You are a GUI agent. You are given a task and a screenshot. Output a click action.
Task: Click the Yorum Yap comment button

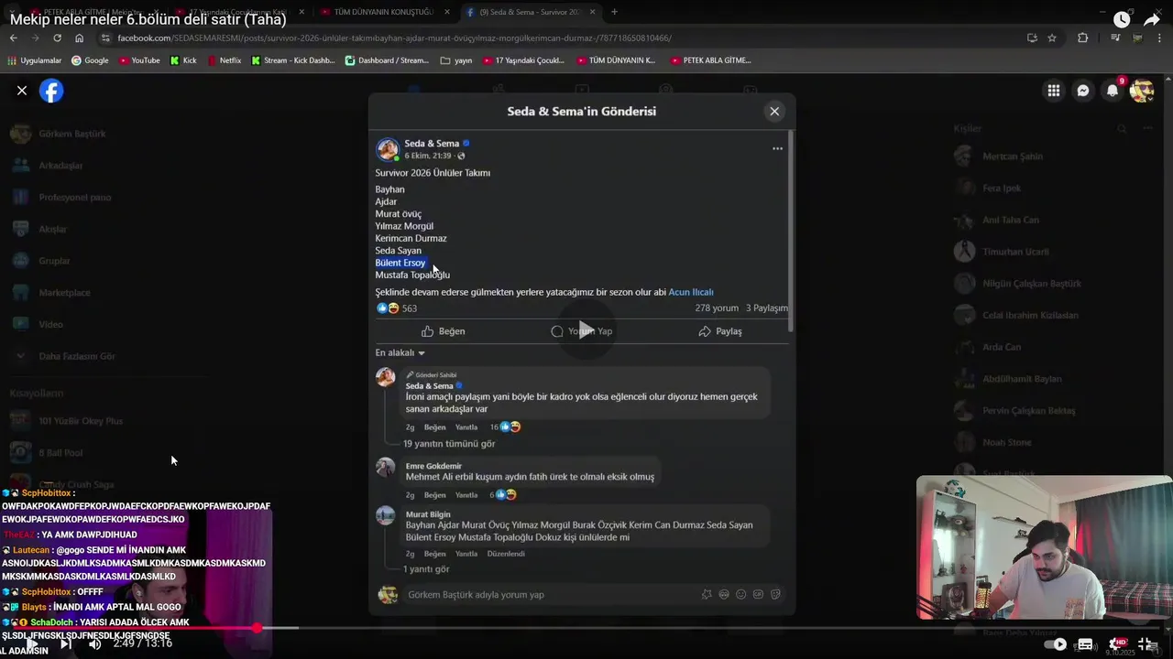pos(582,331)
